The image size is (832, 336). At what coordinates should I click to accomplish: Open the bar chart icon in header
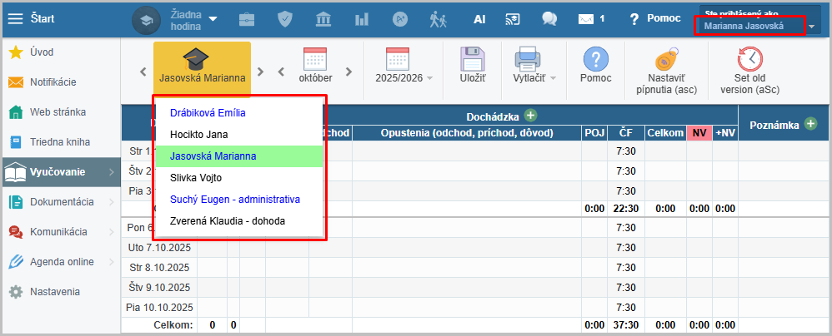pyautogui.click(x=362, y=18)
